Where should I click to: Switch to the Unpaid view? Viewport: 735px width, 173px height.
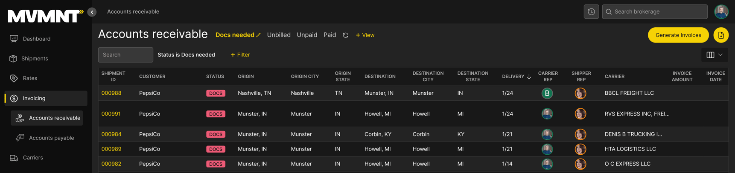(307, 35)
